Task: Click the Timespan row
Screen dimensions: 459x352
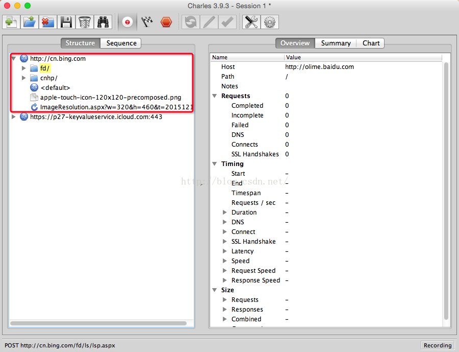Action: pos(326,193)
